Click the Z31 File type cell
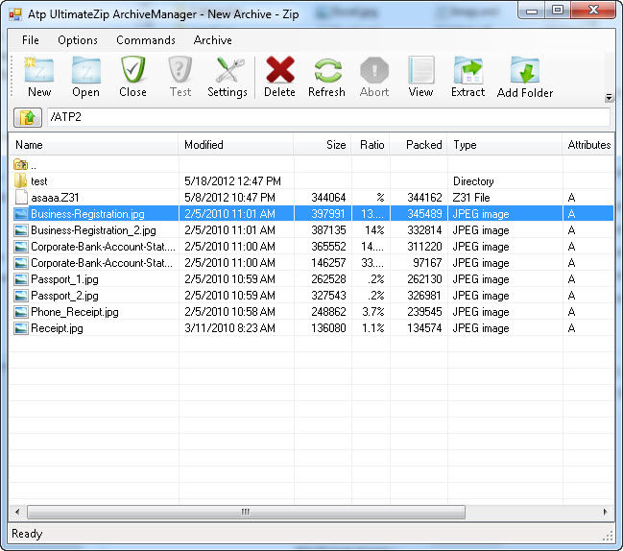Screen dimensions: 623x551 [471, 198]
